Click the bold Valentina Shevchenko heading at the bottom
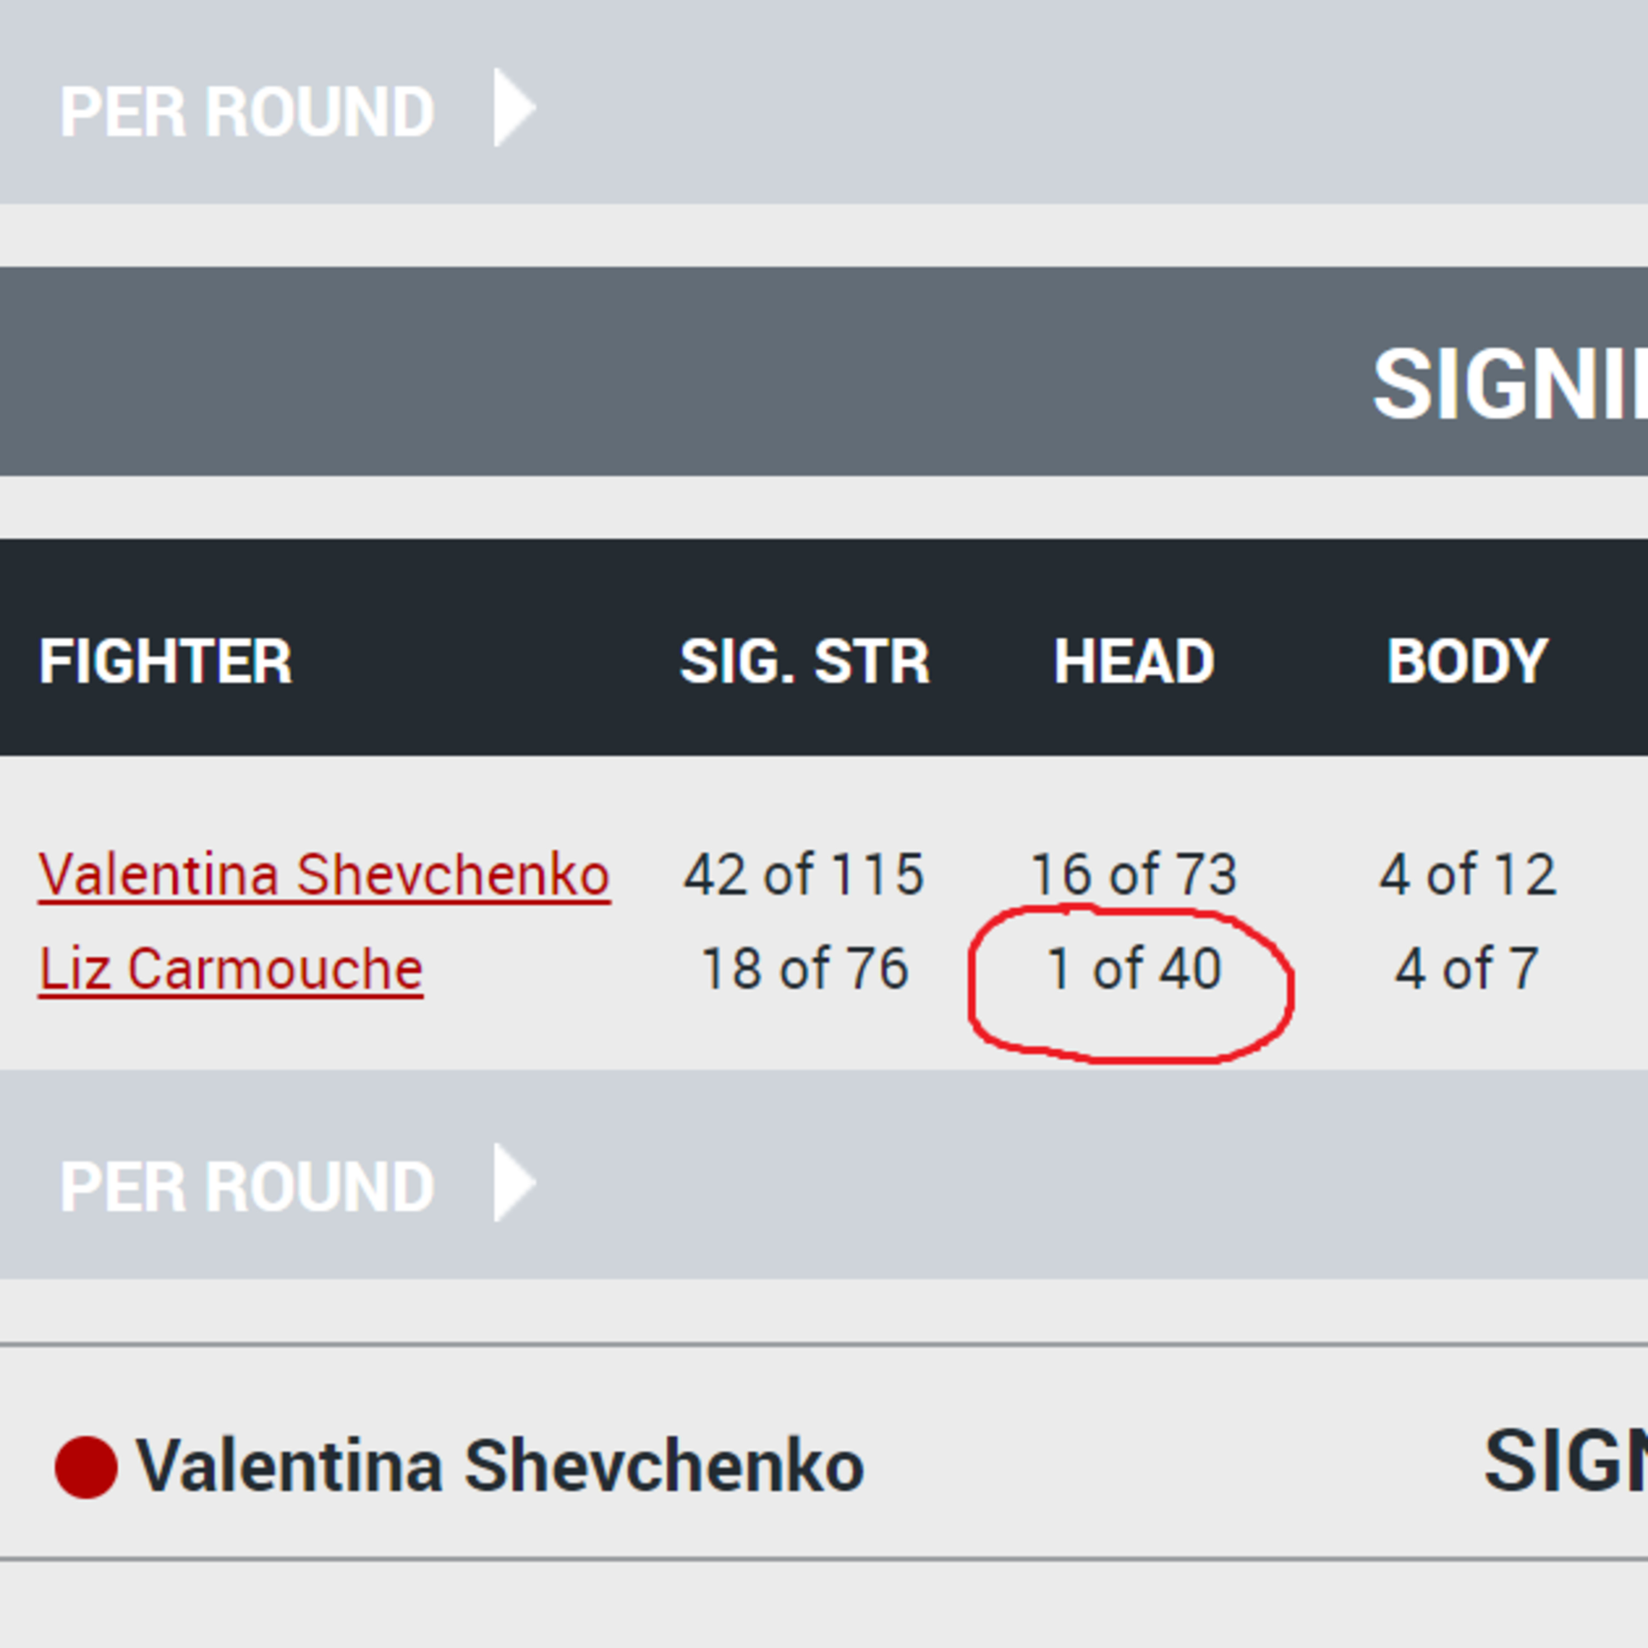1648x1648 pixels. coord(500,1467)
